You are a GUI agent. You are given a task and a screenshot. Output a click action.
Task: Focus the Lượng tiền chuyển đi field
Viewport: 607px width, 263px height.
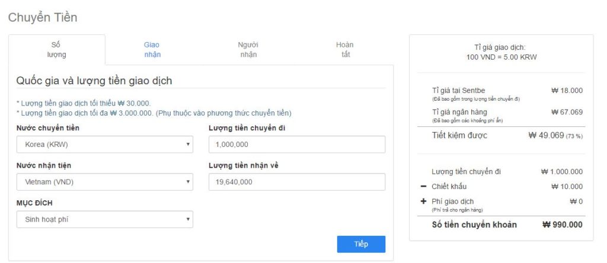[297, 144]
